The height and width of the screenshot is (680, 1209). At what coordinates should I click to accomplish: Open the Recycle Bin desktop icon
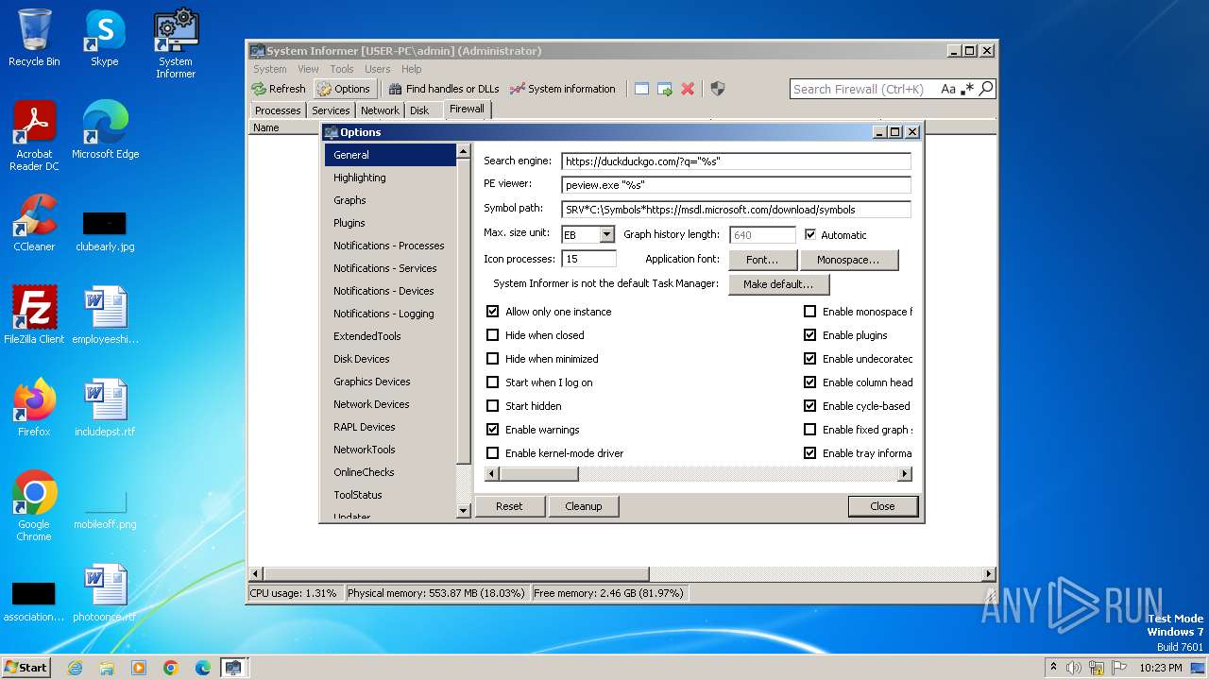(34, 38)
